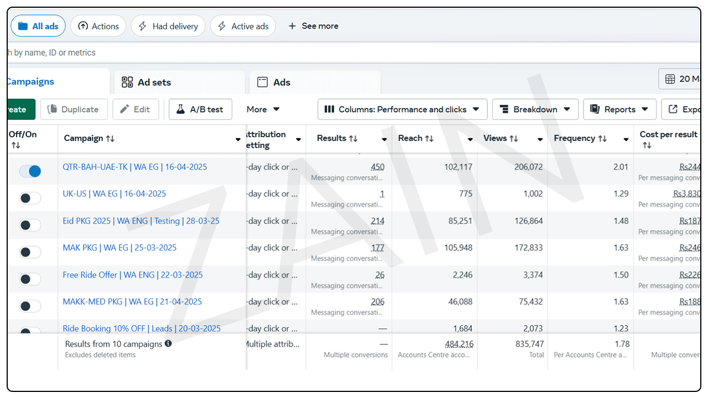Open the Breakdown dropdown

point(535,109)
